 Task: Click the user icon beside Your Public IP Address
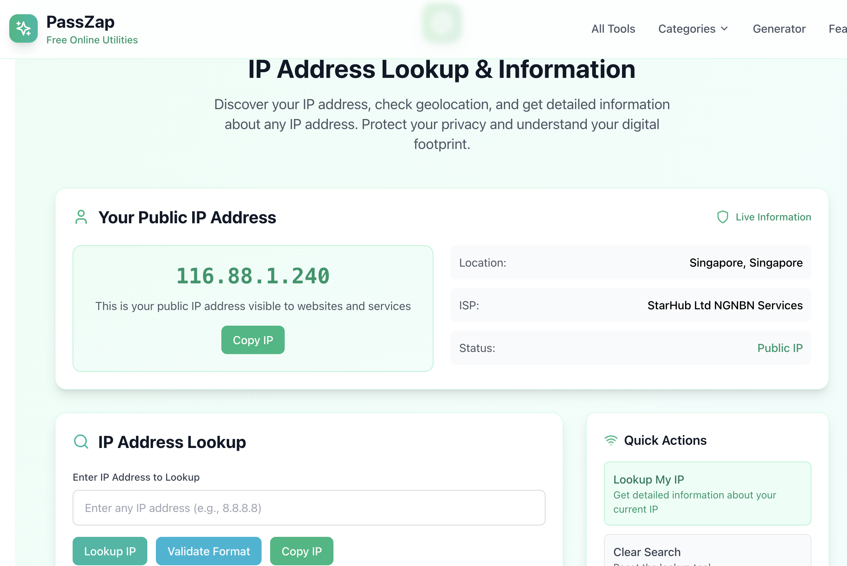(81, 217)
